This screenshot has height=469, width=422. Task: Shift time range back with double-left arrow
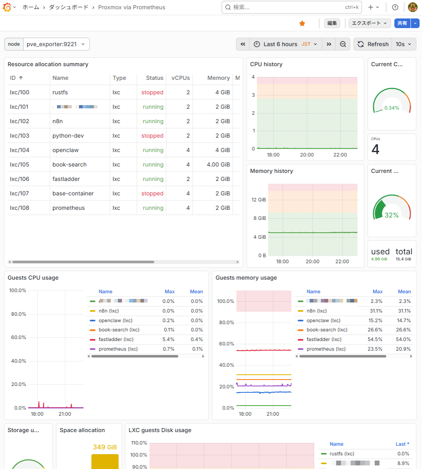[x=243, y=44]
